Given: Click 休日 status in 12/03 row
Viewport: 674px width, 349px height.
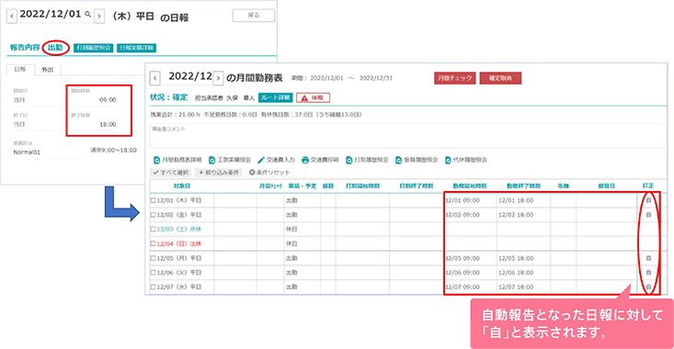Looking at the screenshot, I should [x=291, y=230].
